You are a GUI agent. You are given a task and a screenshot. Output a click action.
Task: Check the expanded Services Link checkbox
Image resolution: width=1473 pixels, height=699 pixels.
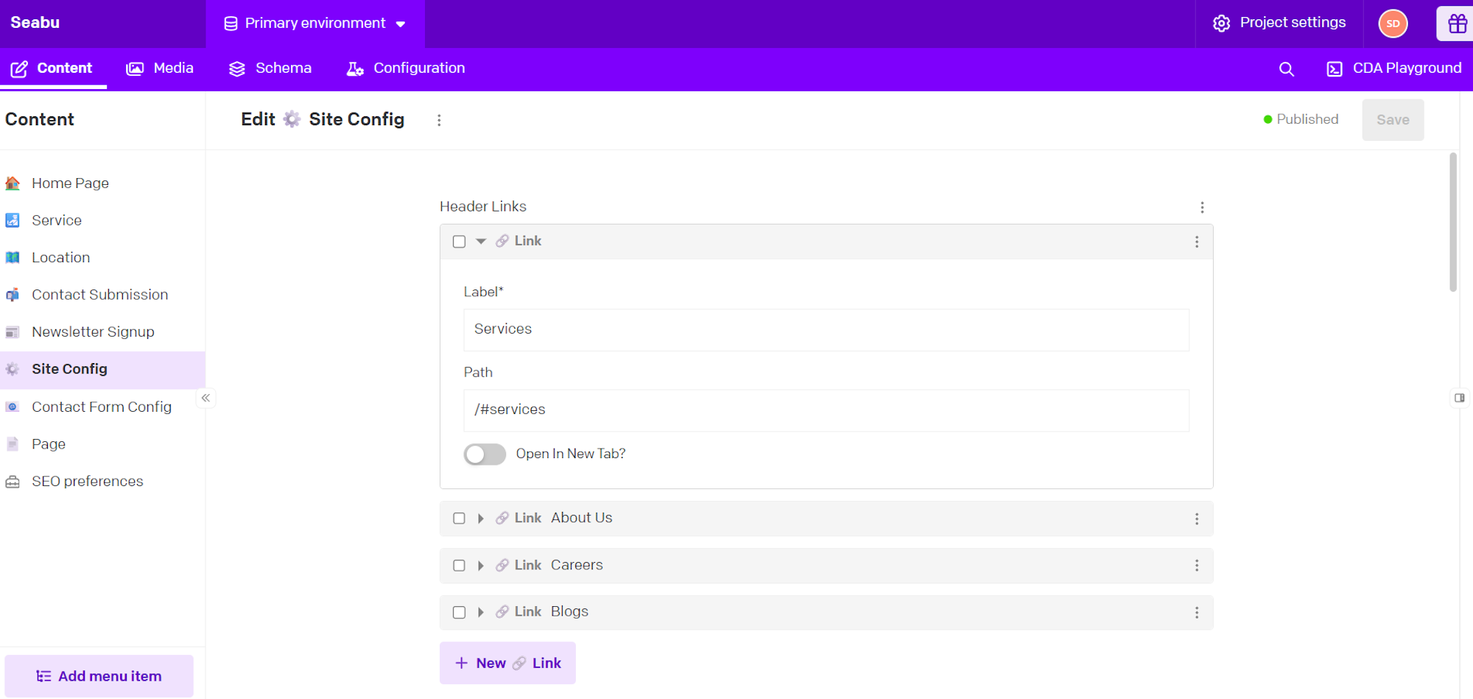tap(459, 242)
